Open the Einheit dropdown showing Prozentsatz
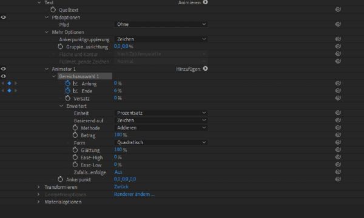Viewport: 364px width, 218px height. click(161, 113)
